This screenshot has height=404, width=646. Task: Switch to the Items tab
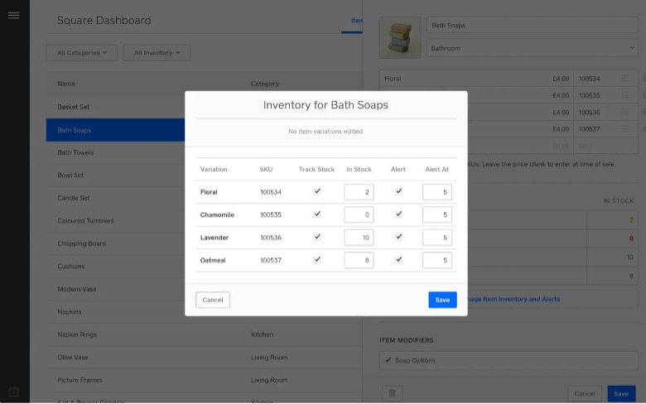(356, 21)
